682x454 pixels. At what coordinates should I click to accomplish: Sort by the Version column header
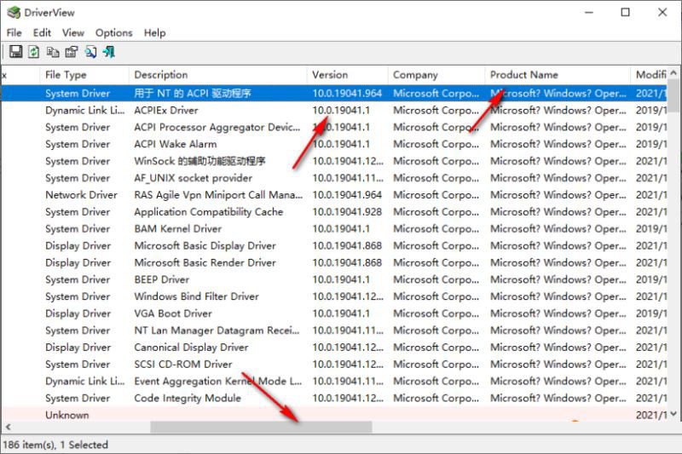click(x=347, y=75)
